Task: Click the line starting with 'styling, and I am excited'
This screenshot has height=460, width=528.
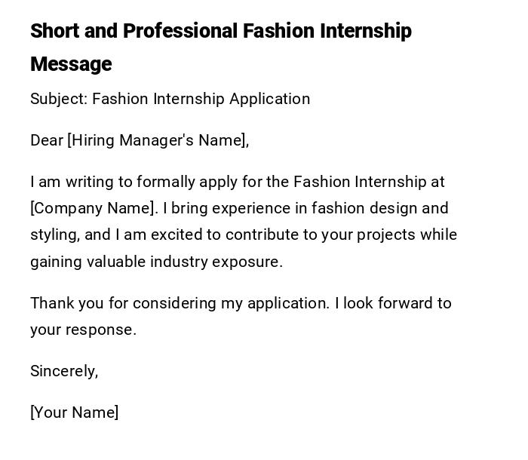Action: [x=243, y=235]
